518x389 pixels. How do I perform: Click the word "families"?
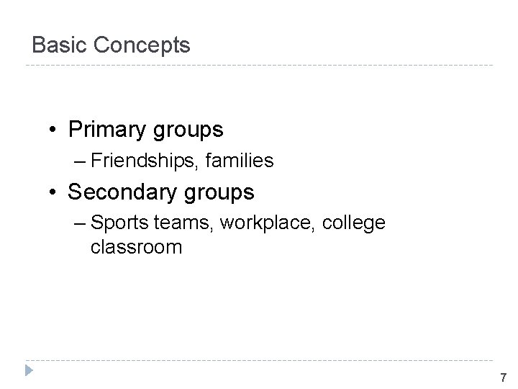[x=240, y=160]
